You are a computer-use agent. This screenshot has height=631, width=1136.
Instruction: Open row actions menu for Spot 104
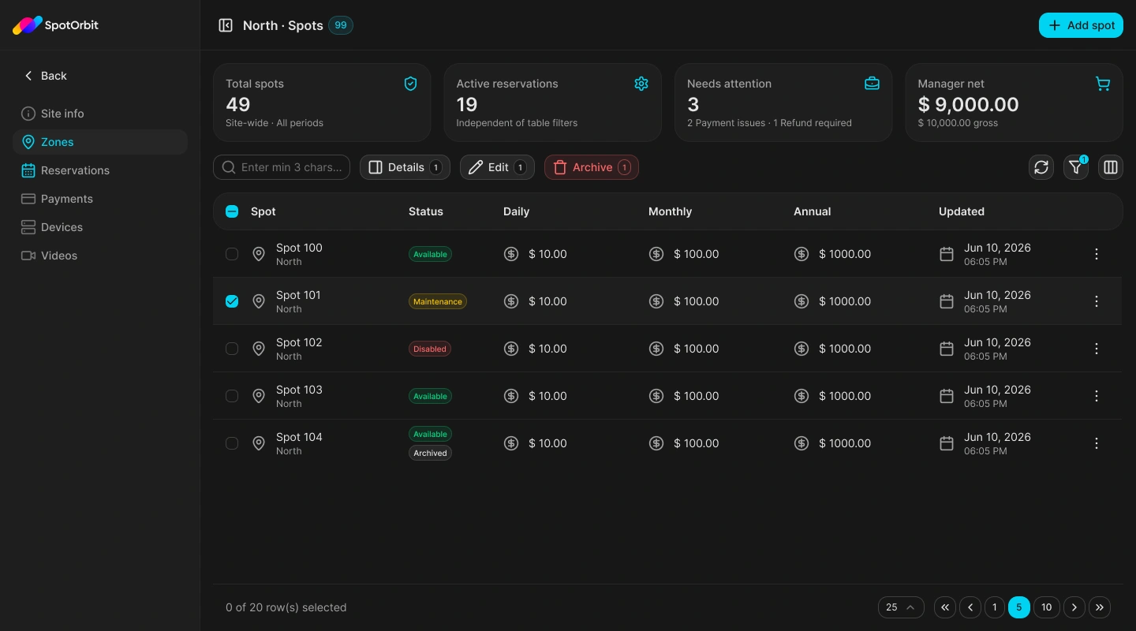(1097, 443)
